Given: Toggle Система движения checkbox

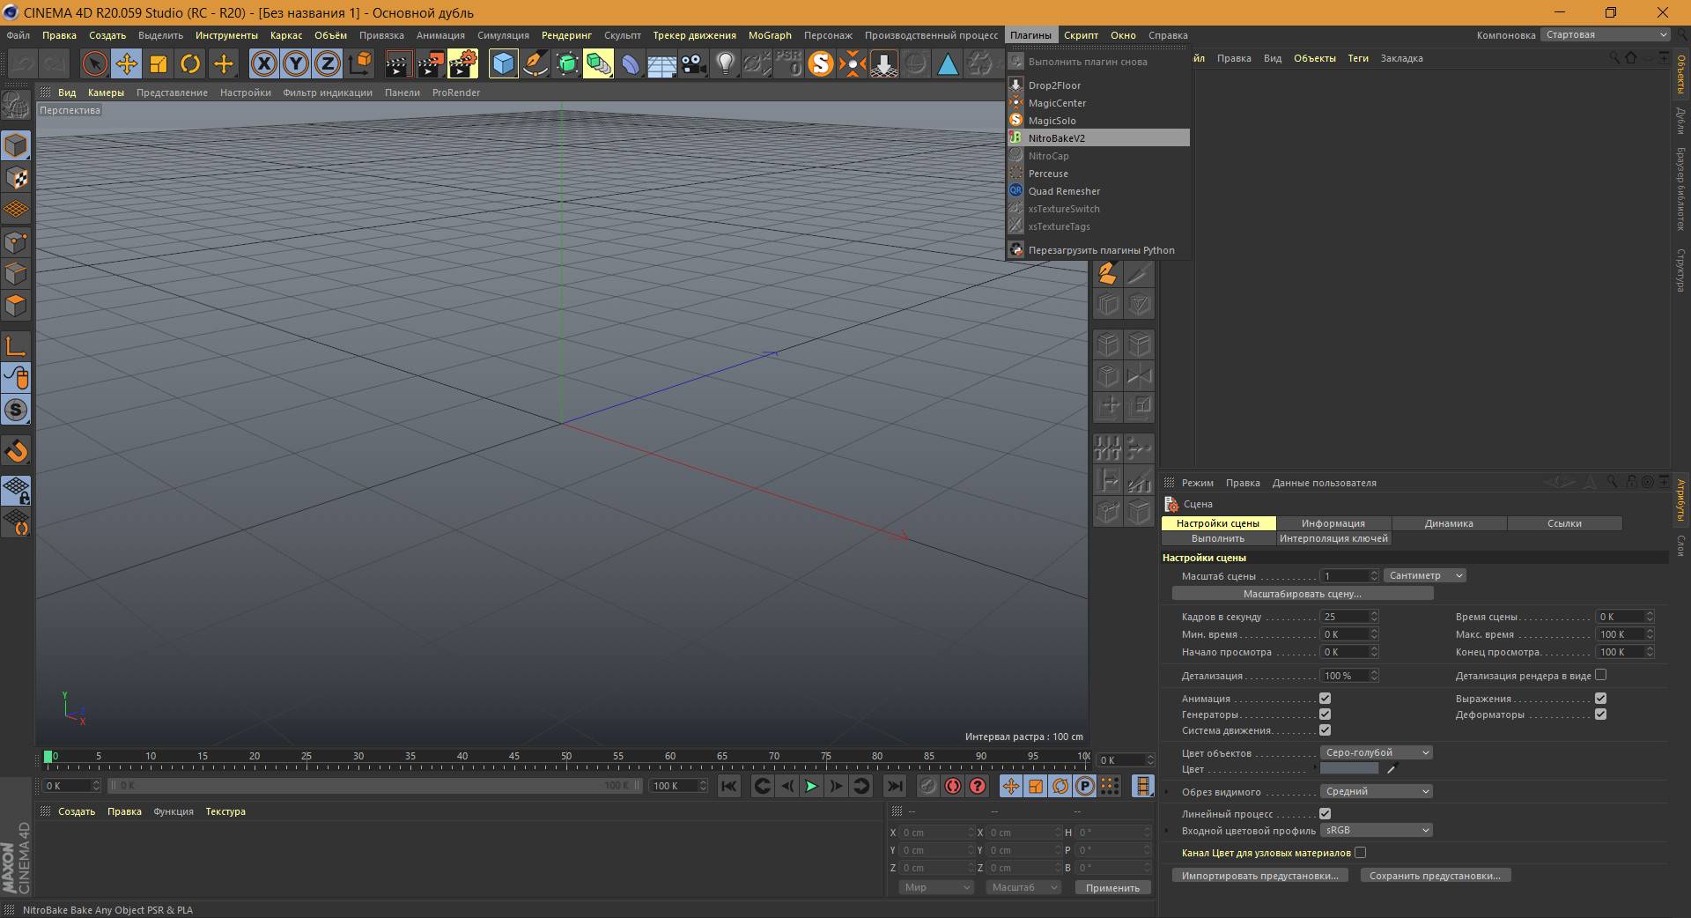Looking at the screenshot, I should 1325,730.
